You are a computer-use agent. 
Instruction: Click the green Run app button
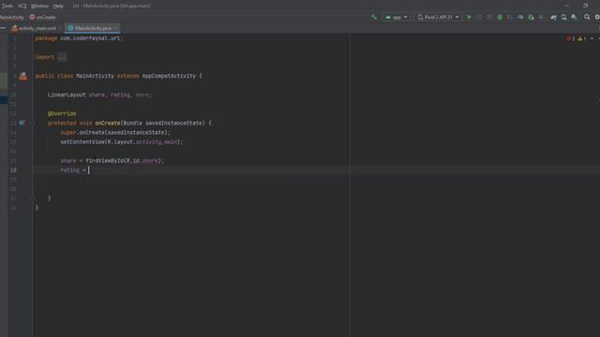pyautogui.click(x=469, y=17)
